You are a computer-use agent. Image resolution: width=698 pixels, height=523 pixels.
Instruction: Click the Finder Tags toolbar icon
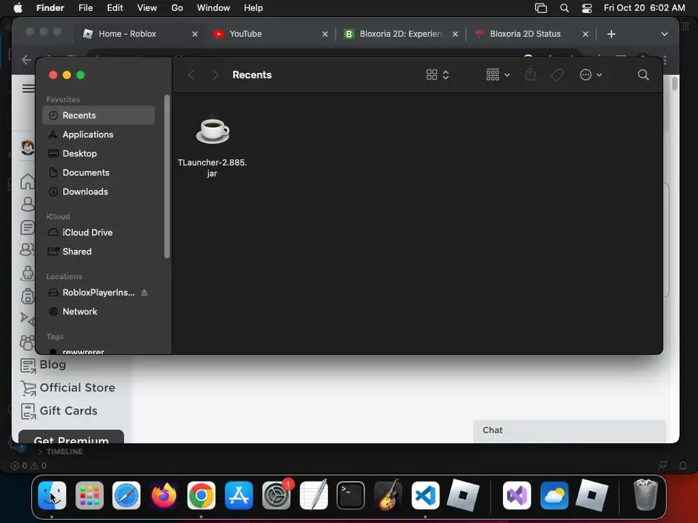[x=557, y=75]
